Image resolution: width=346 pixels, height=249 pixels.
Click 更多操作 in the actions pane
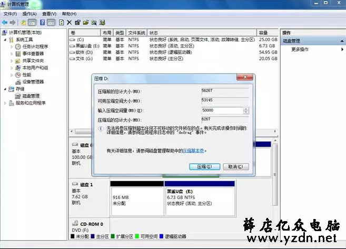(300, 49)
